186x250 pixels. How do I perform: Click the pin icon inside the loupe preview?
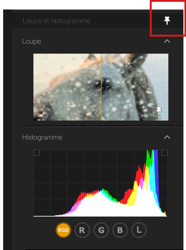tap(159, 111)
